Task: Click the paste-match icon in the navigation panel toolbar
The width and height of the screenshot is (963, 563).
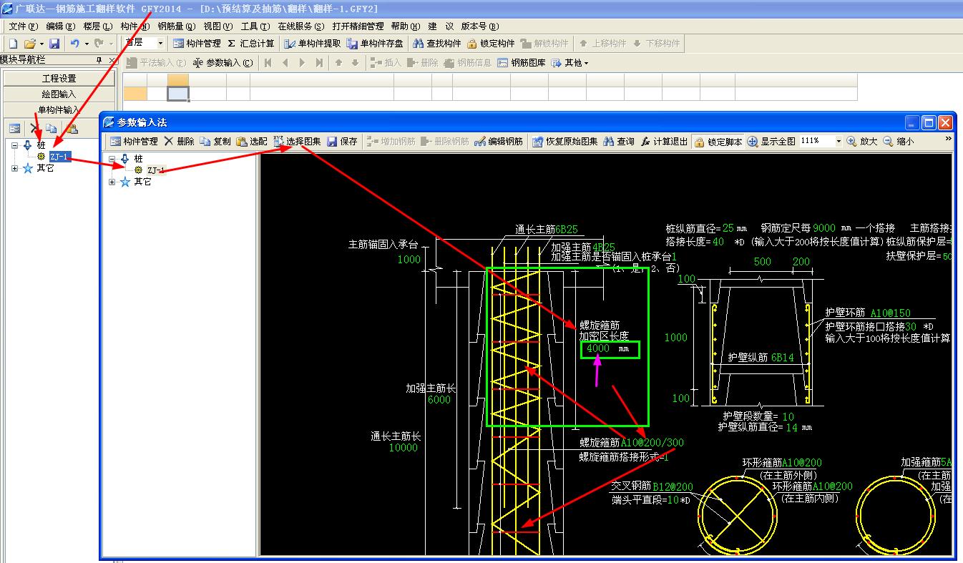Action: click(72, 129)
